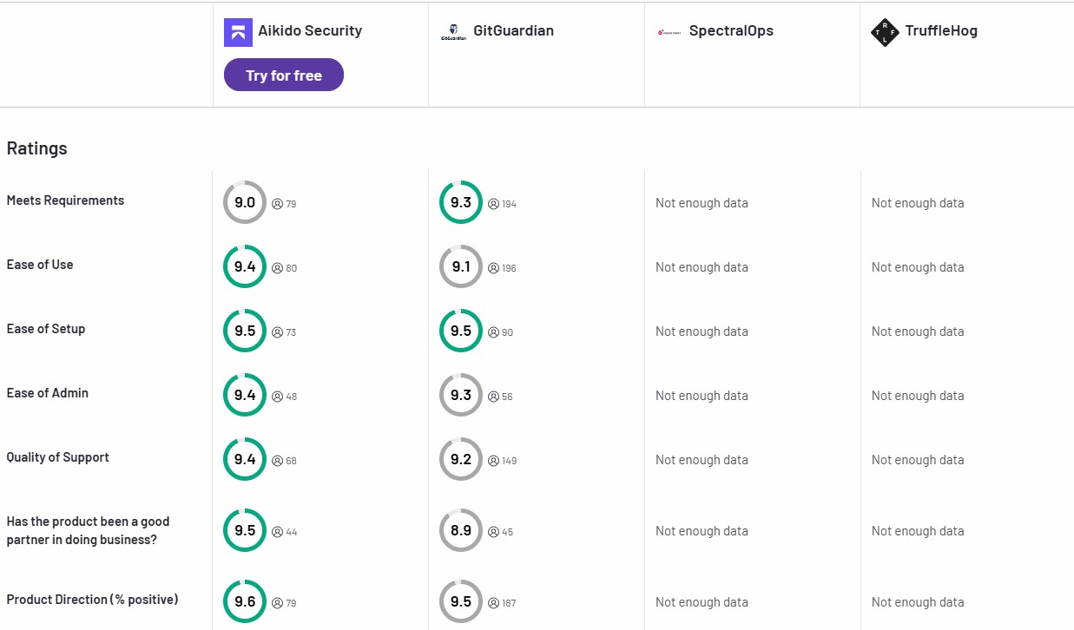Open the GitGuardian product link
The image size is (1074, 630).
coord(513,31)
